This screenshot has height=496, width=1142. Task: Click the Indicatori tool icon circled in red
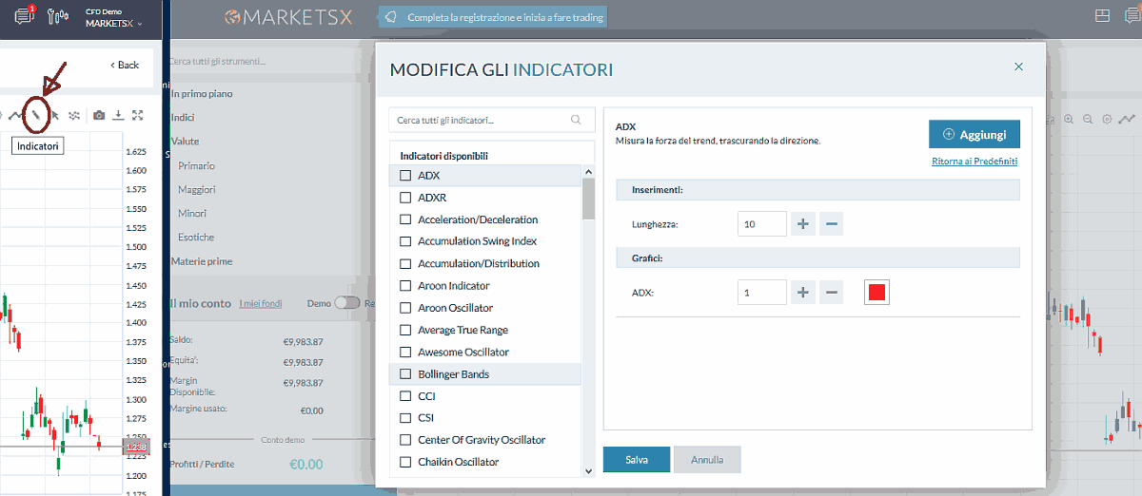tap(35, 115)
